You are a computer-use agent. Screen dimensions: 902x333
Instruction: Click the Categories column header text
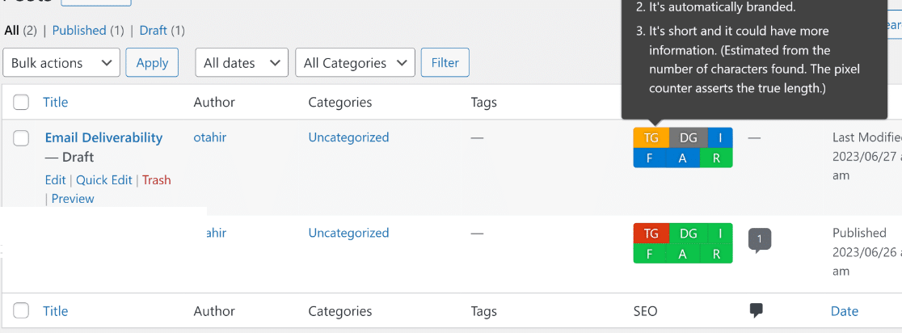[340, 103]
